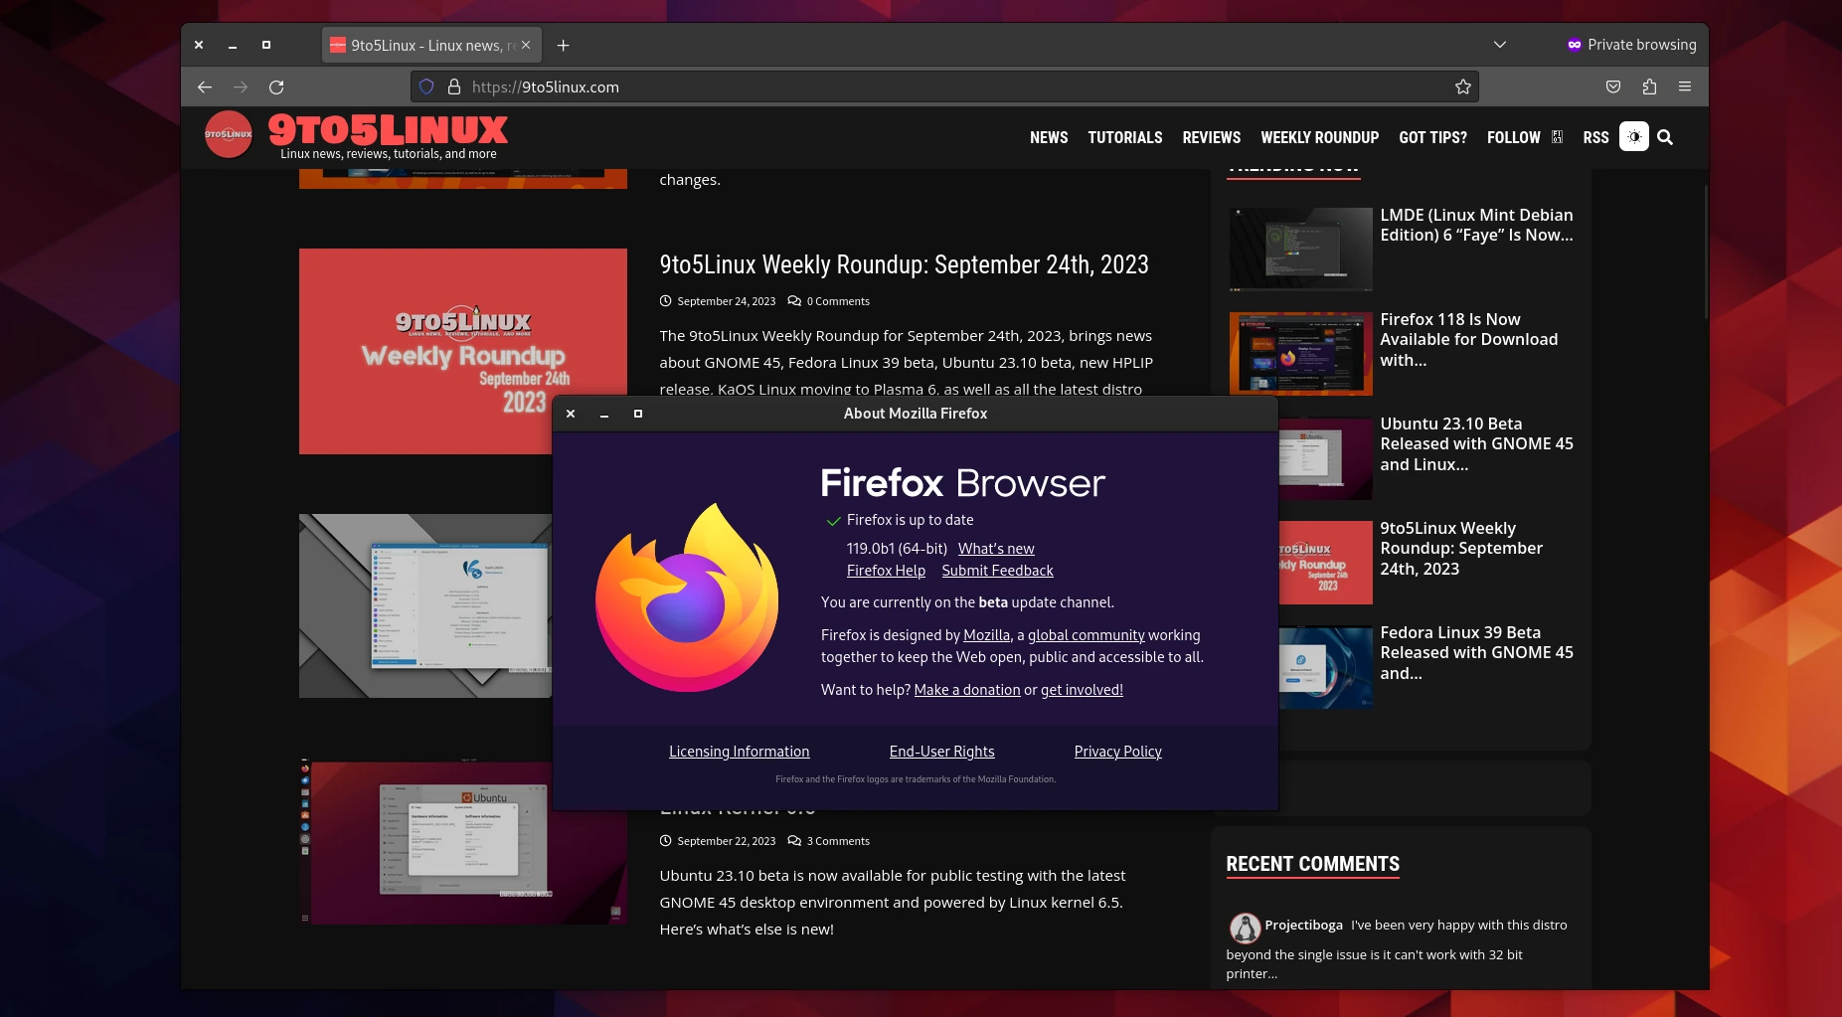Click the 9to5Linux site logo
This screenshot has height=1017, width=1842.
[229, 133]
